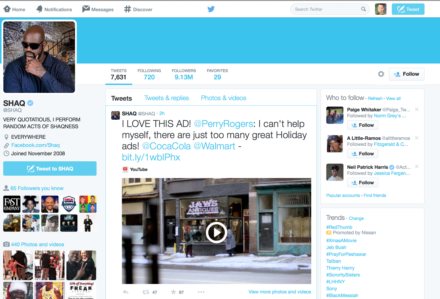Click the Tweet to SHAQ button

[x=50, y=169]
